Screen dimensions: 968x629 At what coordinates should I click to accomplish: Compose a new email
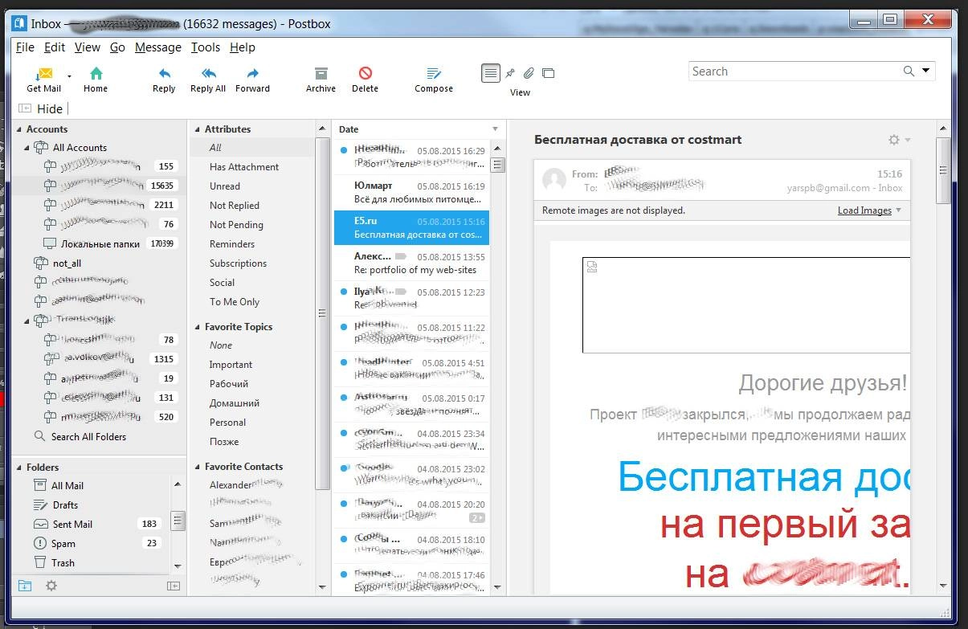(x=434, y=80)
